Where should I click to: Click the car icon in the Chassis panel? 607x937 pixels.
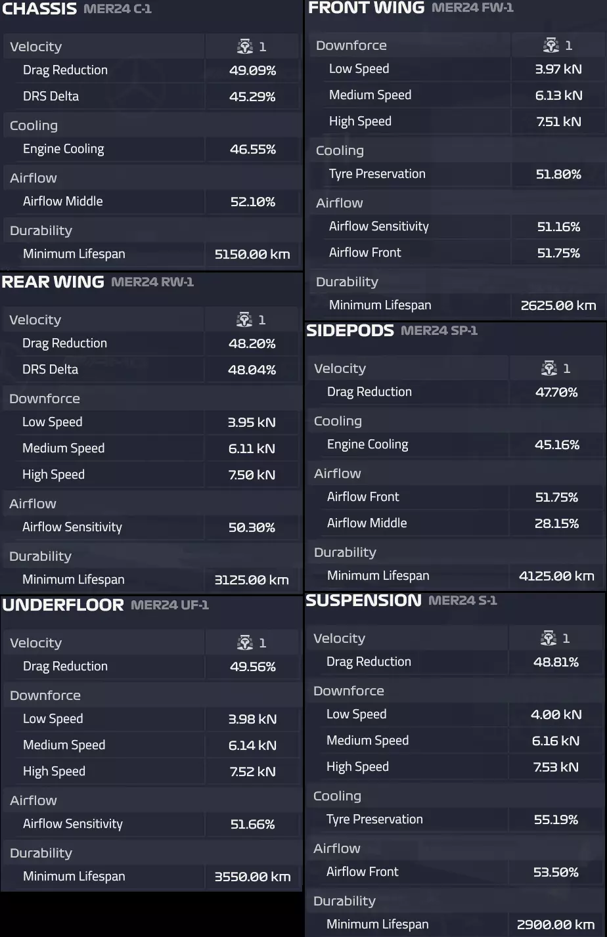(245, 47)
